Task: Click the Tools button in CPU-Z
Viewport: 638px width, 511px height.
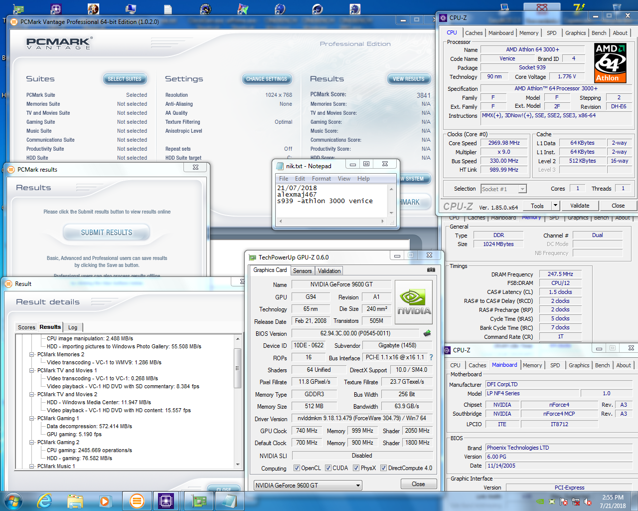Action: point(537,206)
